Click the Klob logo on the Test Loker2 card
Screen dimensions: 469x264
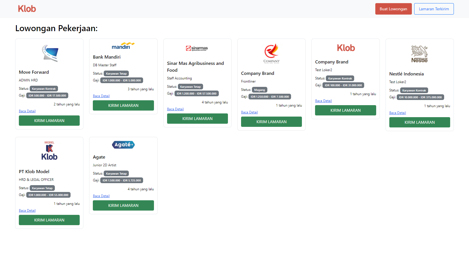[x=346, y=48]
